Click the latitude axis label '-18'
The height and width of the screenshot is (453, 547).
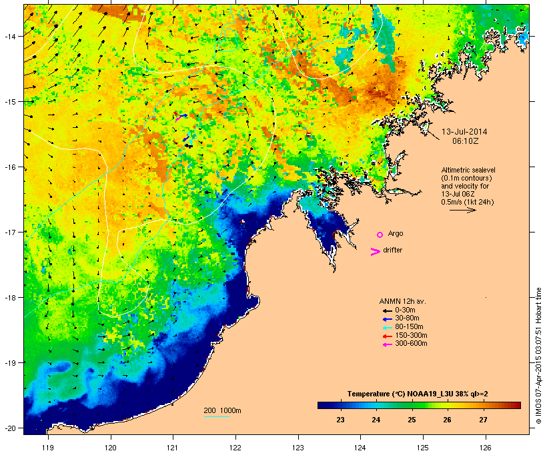coord(9,298)
